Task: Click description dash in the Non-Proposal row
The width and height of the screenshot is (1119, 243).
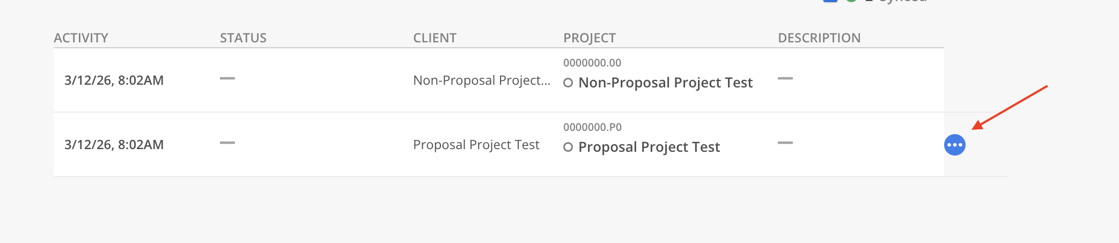Action: tap(785, 79)
